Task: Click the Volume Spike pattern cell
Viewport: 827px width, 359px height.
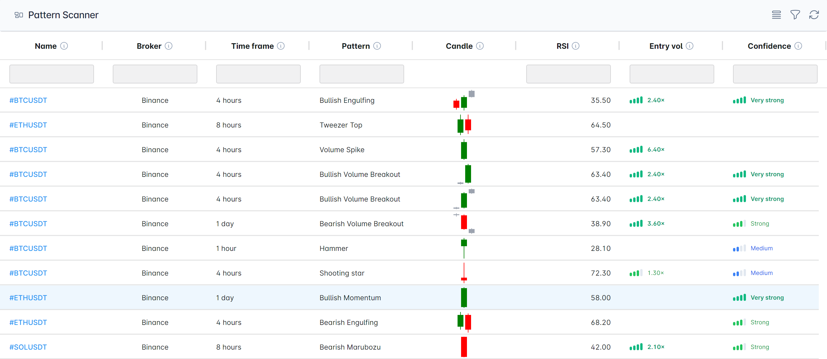Action: coord(342,150)
